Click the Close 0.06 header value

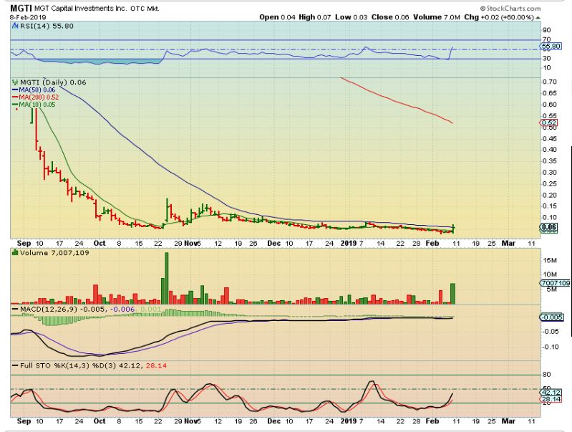tap(390, 17)
